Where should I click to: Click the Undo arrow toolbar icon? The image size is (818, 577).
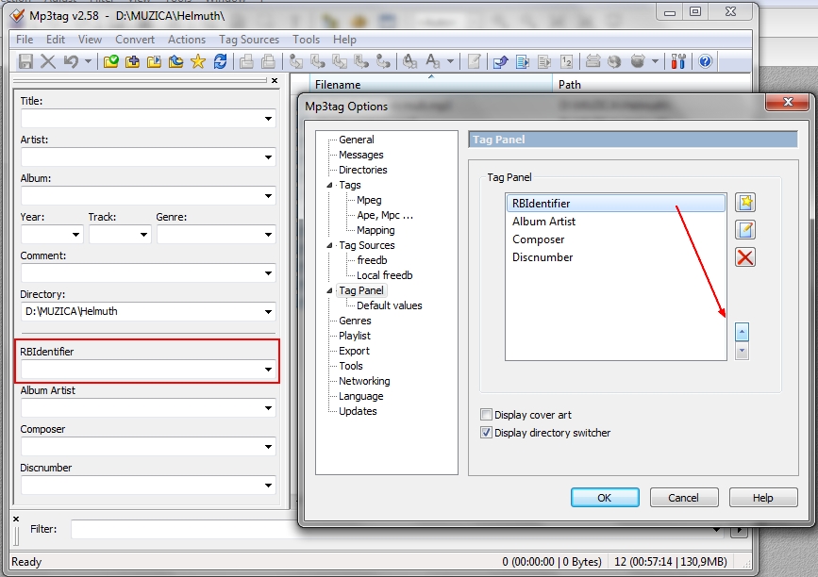point(71,61)
